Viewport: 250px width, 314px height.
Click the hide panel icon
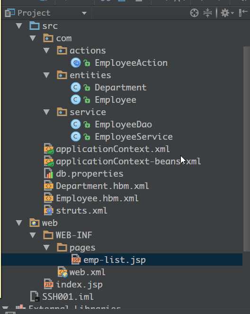pyautogui.click(x=243, y=13)
